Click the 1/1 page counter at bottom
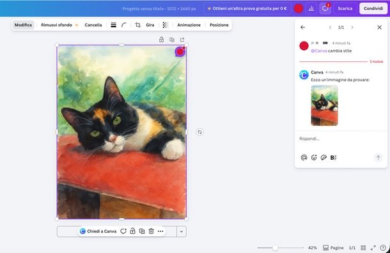The height and width of the screenshot is (253, 390). point(352,248)
